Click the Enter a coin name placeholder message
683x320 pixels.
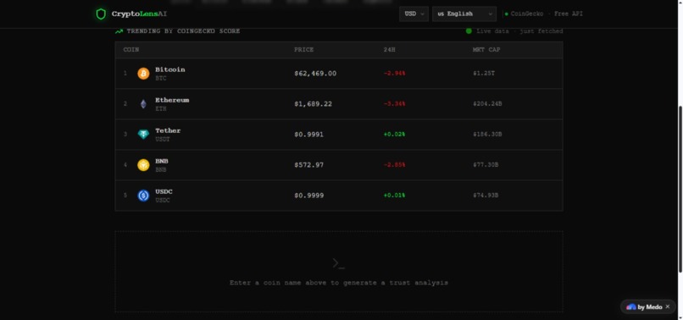point(339,283)
